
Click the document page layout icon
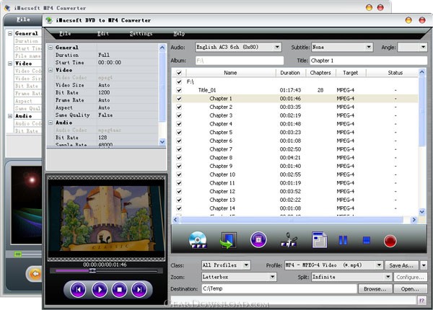click(x=320, y=240)
